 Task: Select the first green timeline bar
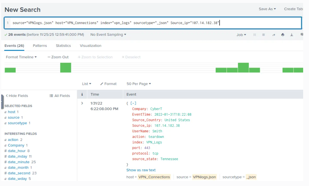click(10, 70)
